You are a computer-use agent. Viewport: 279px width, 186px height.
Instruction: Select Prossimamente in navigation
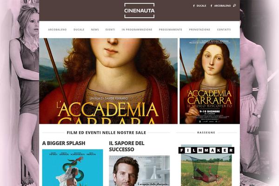click(x=171, y=30)
